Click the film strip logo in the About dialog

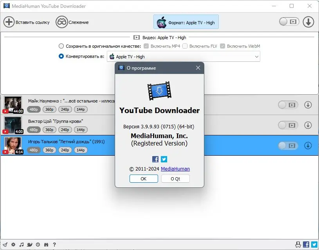159,91
